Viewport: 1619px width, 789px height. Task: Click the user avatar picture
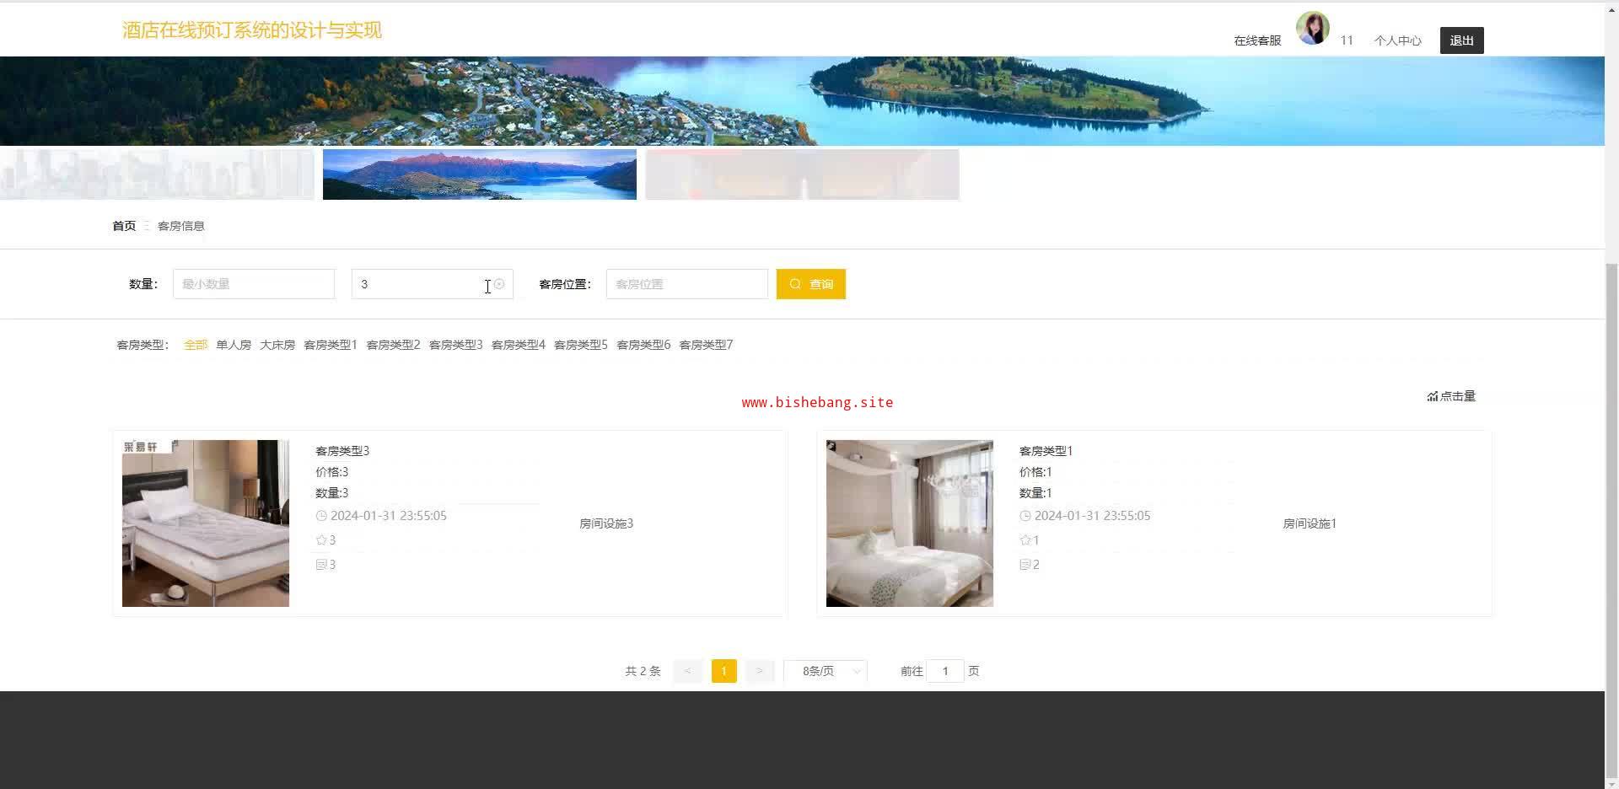[x=1312, y=28]
